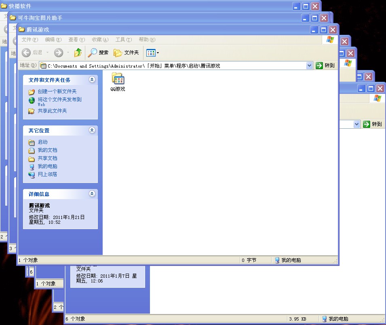The height and width of the screenshot is (325, 386).
Task: Open 启动 under other places
Action: 42,142
